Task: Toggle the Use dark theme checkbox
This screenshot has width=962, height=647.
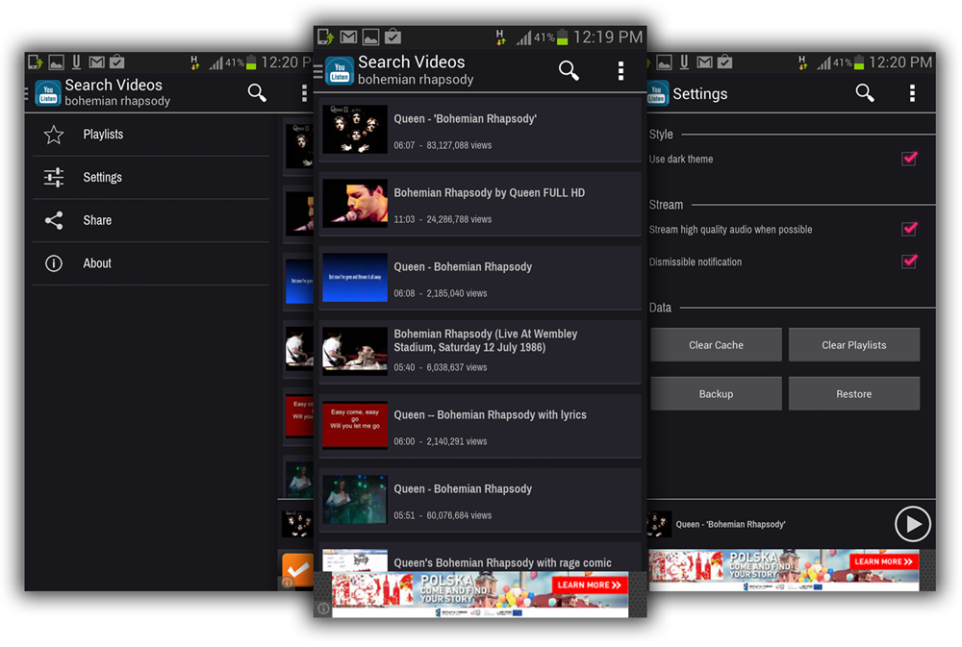Action: coord(909,159)
